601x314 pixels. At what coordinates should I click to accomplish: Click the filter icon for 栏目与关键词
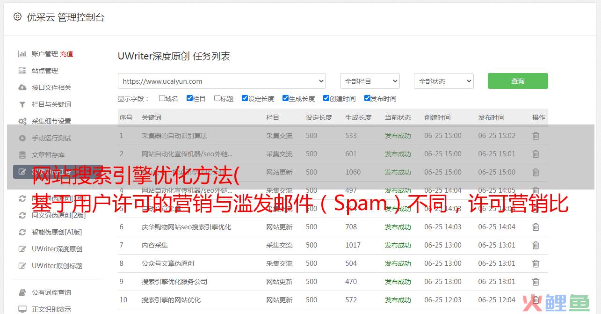22,104
